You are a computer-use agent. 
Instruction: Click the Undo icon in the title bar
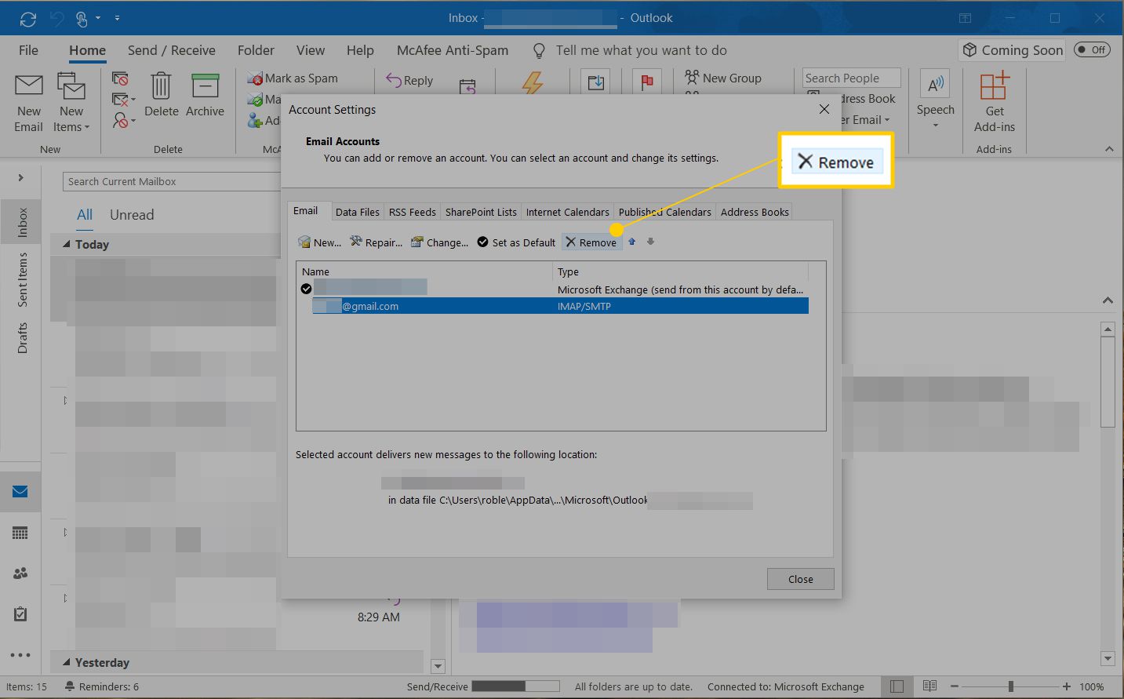tap(56, 18)
